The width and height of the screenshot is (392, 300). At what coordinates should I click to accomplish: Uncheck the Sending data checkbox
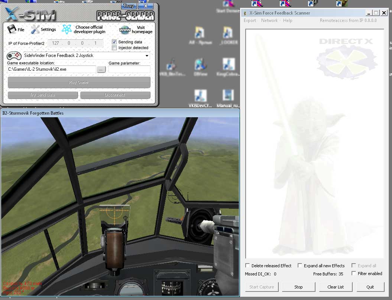point(114,42)
